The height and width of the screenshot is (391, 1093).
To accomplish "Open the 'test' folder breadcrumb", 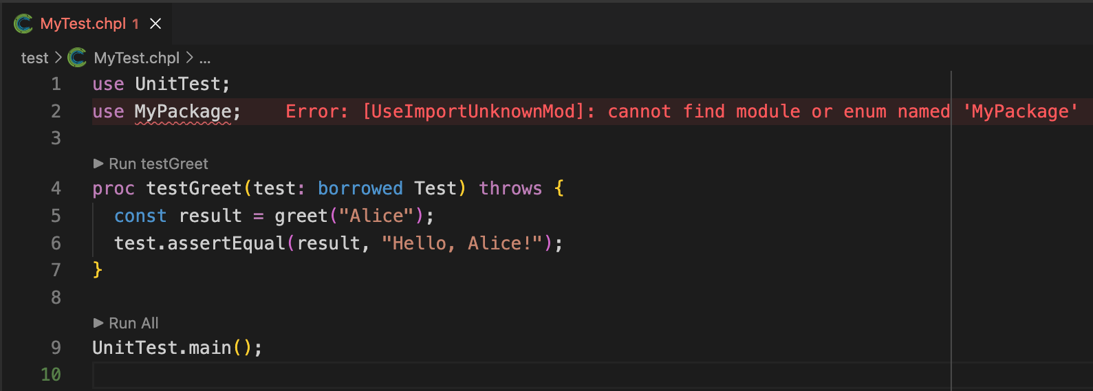I will pos(34,58).
